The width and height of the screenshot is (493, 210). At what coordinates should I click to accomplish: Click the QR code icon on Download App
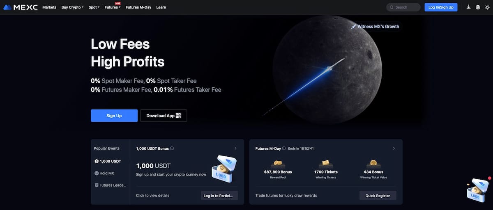[178, 116]
